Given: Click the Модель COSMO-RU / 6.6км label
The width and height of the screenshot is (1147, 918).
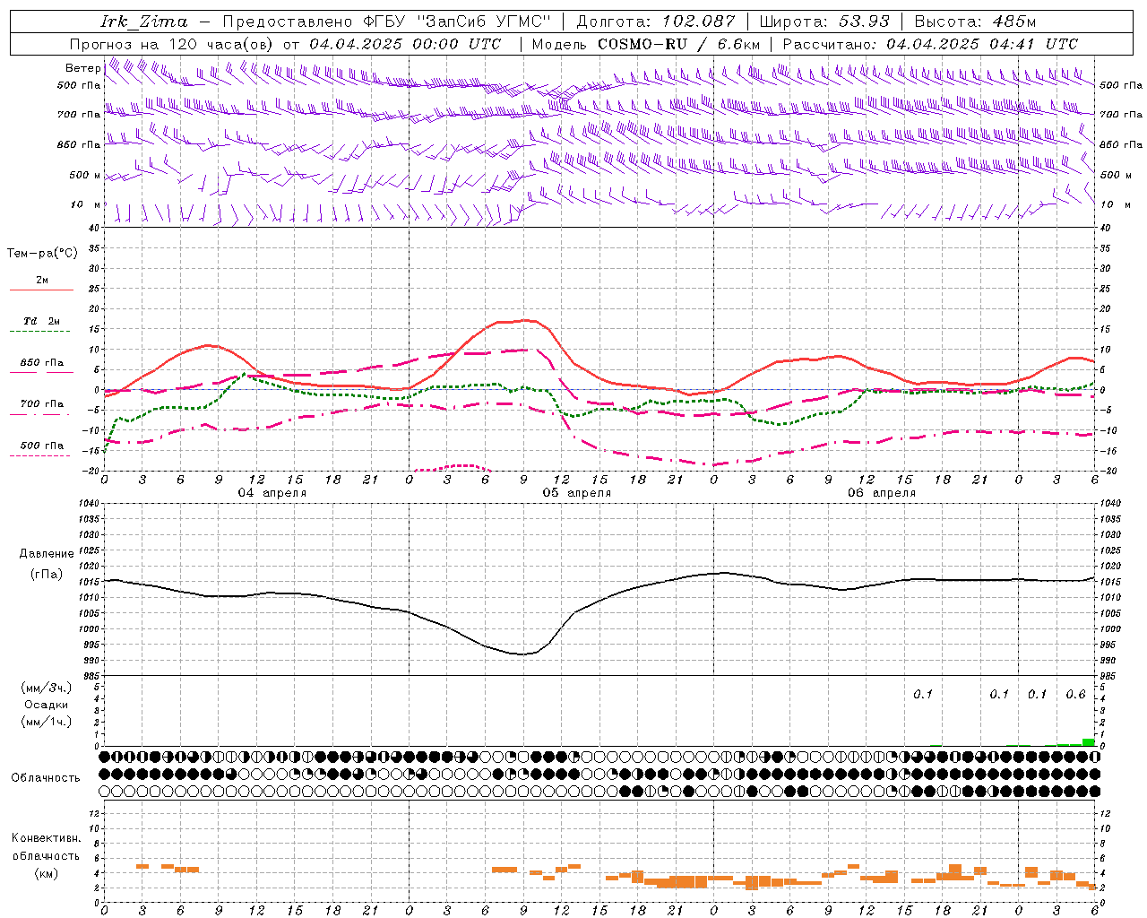Looking at the screenshot, I should point(645,44).
